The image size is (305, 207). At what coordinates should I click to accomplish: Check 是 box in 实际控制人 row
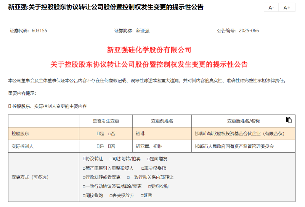(98, 146)
